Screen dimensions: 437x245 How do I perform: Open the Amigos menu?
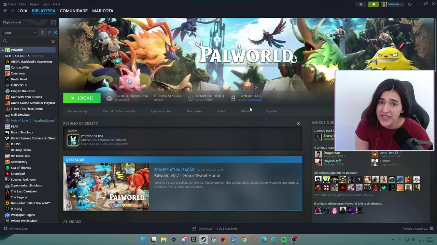click(x=34, y=4)
